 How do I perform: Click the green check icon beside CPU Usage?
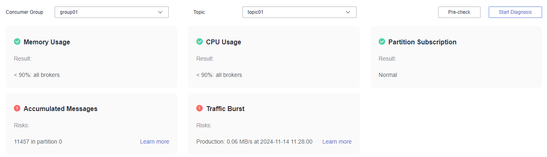coord(199,41)
